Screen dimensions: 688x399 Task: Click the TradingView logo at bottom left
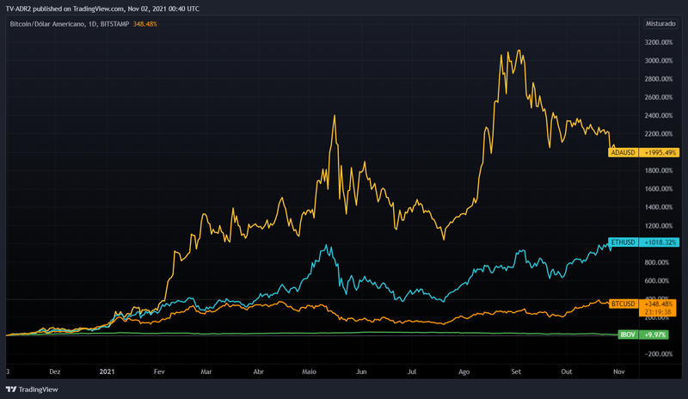coord(32,390)
